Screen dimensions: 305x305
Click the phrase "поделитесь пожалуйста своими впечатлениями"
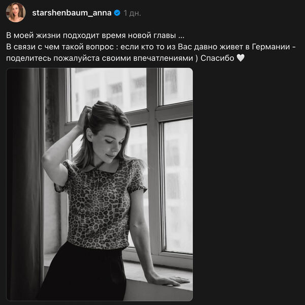[100, 58]
